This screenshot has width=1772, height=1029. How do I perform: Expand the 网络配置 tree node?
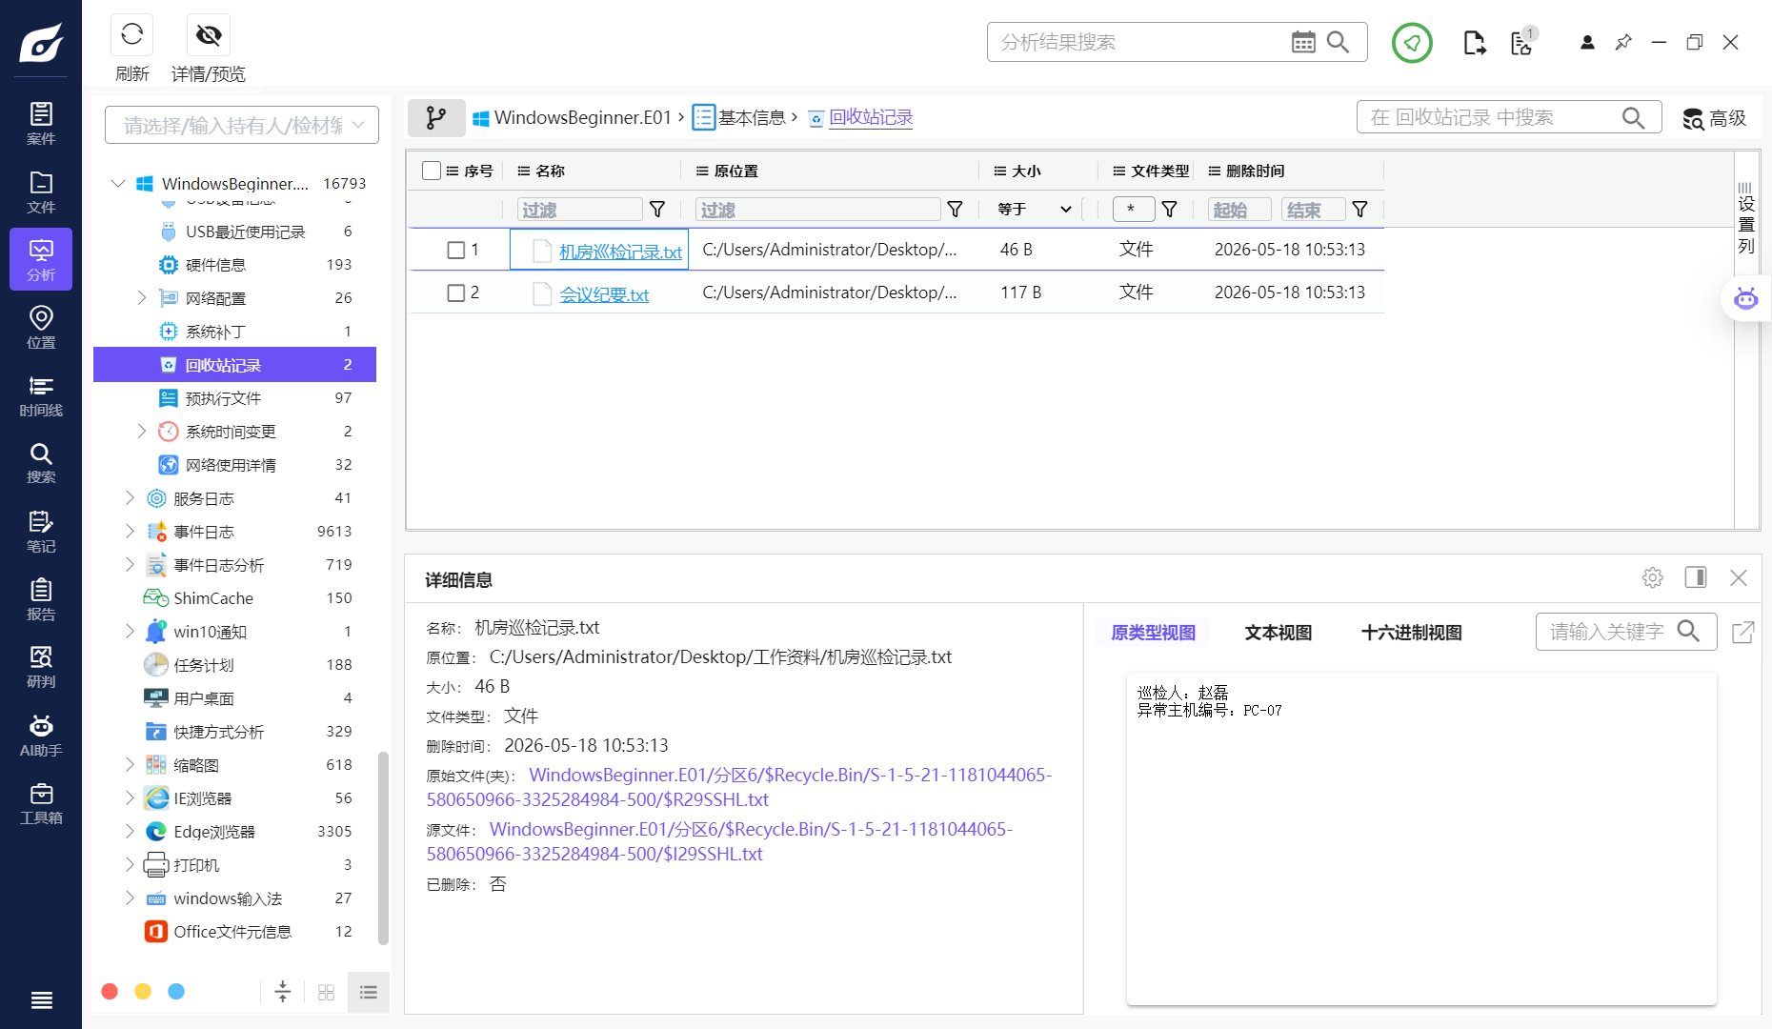click(x=142, y=297)
